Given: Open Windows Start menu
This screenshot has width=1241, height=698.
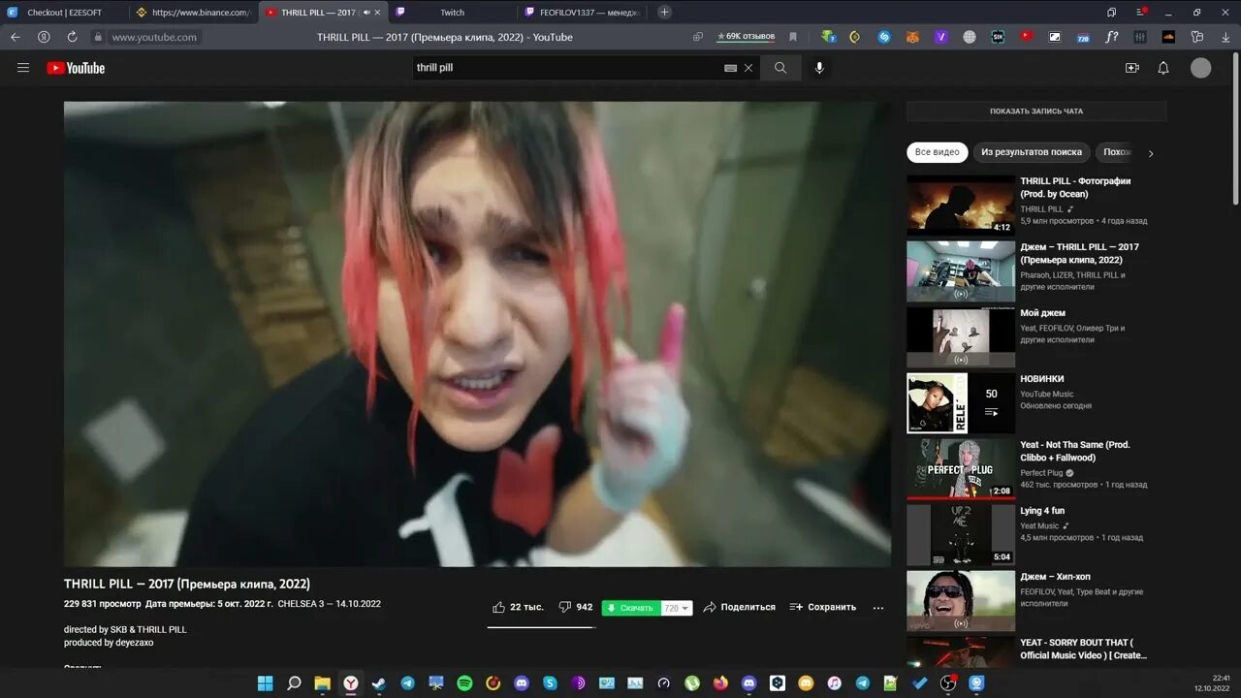Looking at the screenshot, I should [265, 682].
